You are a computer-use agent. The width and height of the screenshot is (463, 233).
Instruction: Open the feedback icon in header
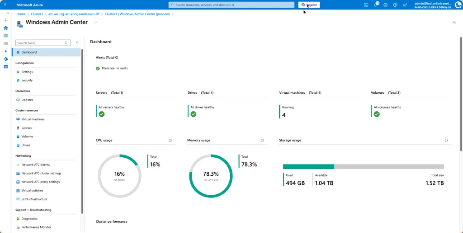(405, 5)
